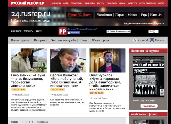Open the О проекте link

16,31
